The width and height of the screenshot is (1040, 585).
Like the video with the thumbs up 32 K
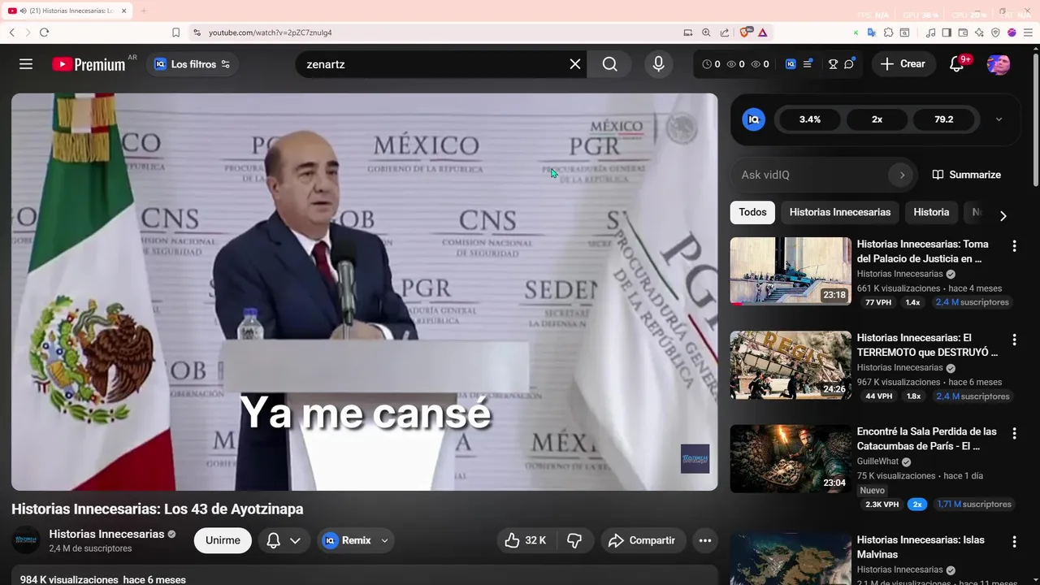click(x=525, y=540)
